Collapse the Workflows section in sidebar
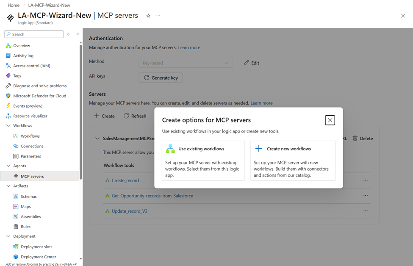Viewport: 413px width, 266px height. click(x=8, y=126)
